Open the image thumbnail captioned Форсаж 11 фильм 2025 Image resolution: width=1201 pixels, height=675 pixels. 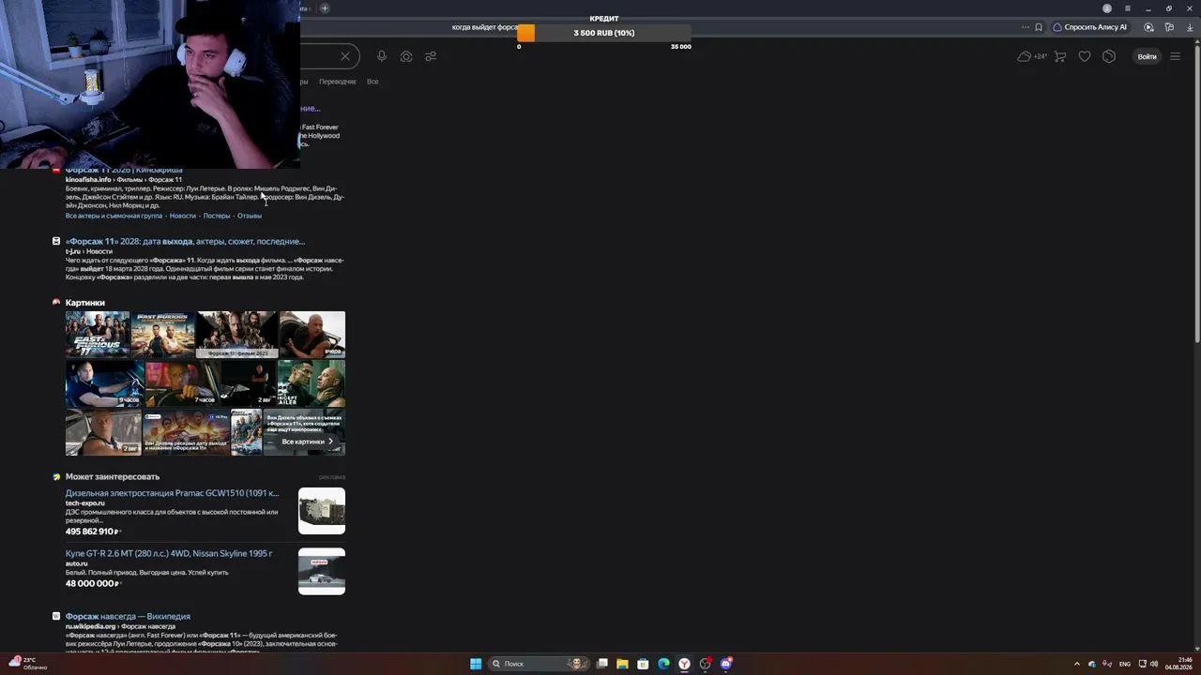point(237,335)
